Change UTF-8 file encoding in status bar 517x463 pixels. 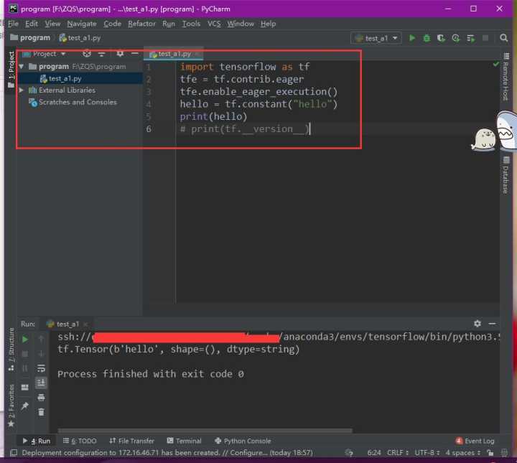(x=427, y=453)
